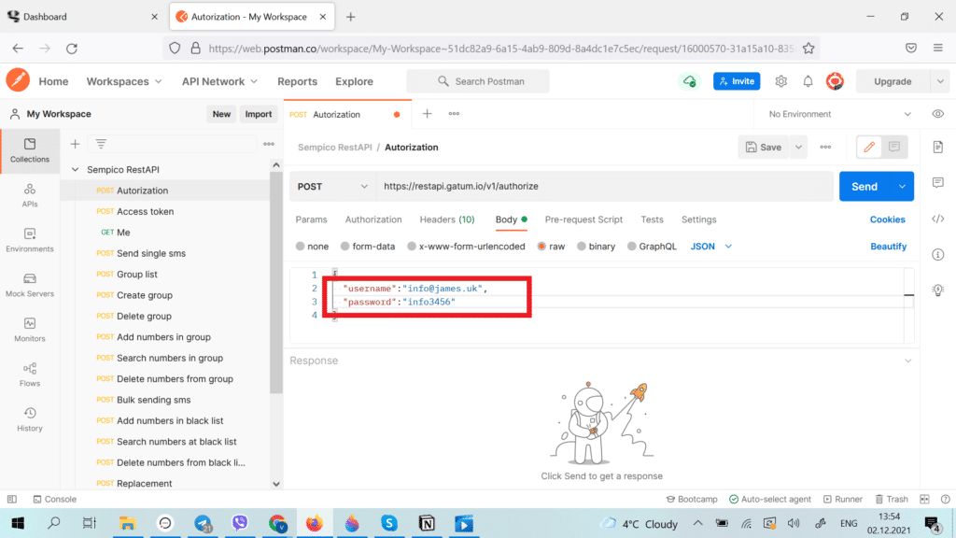Open the environment quick look eye icon
956x538 pixels.
click(x=937, y=114)
